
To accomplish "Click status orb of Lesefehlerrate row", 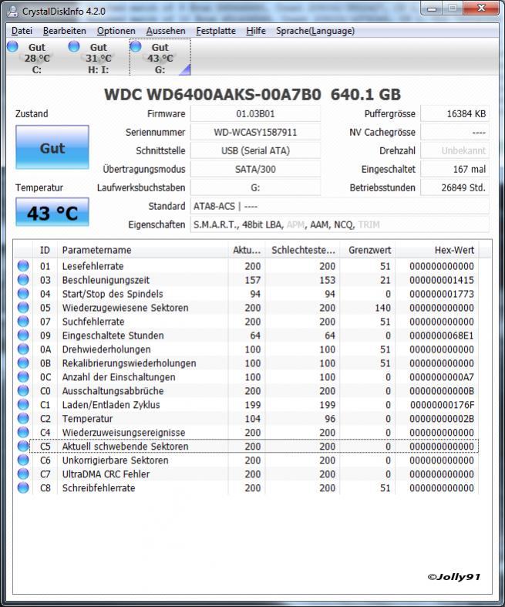I will tap(23, 266).
